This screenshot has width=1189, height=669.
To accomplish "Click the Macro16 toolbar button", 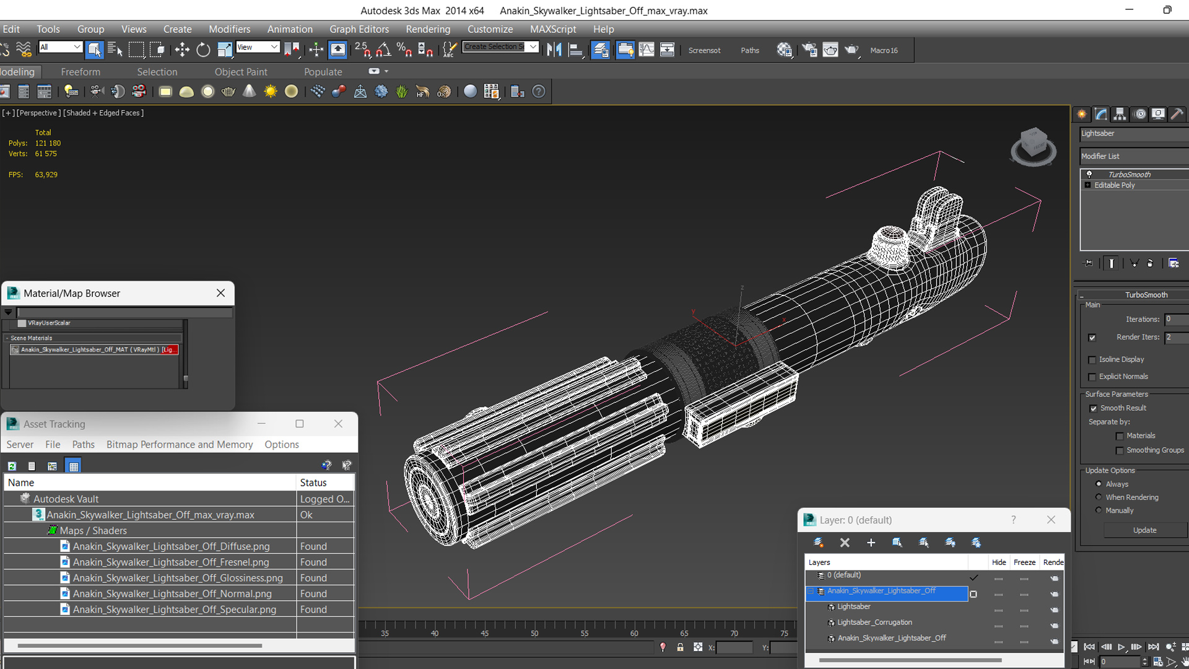I will (884, 50).
